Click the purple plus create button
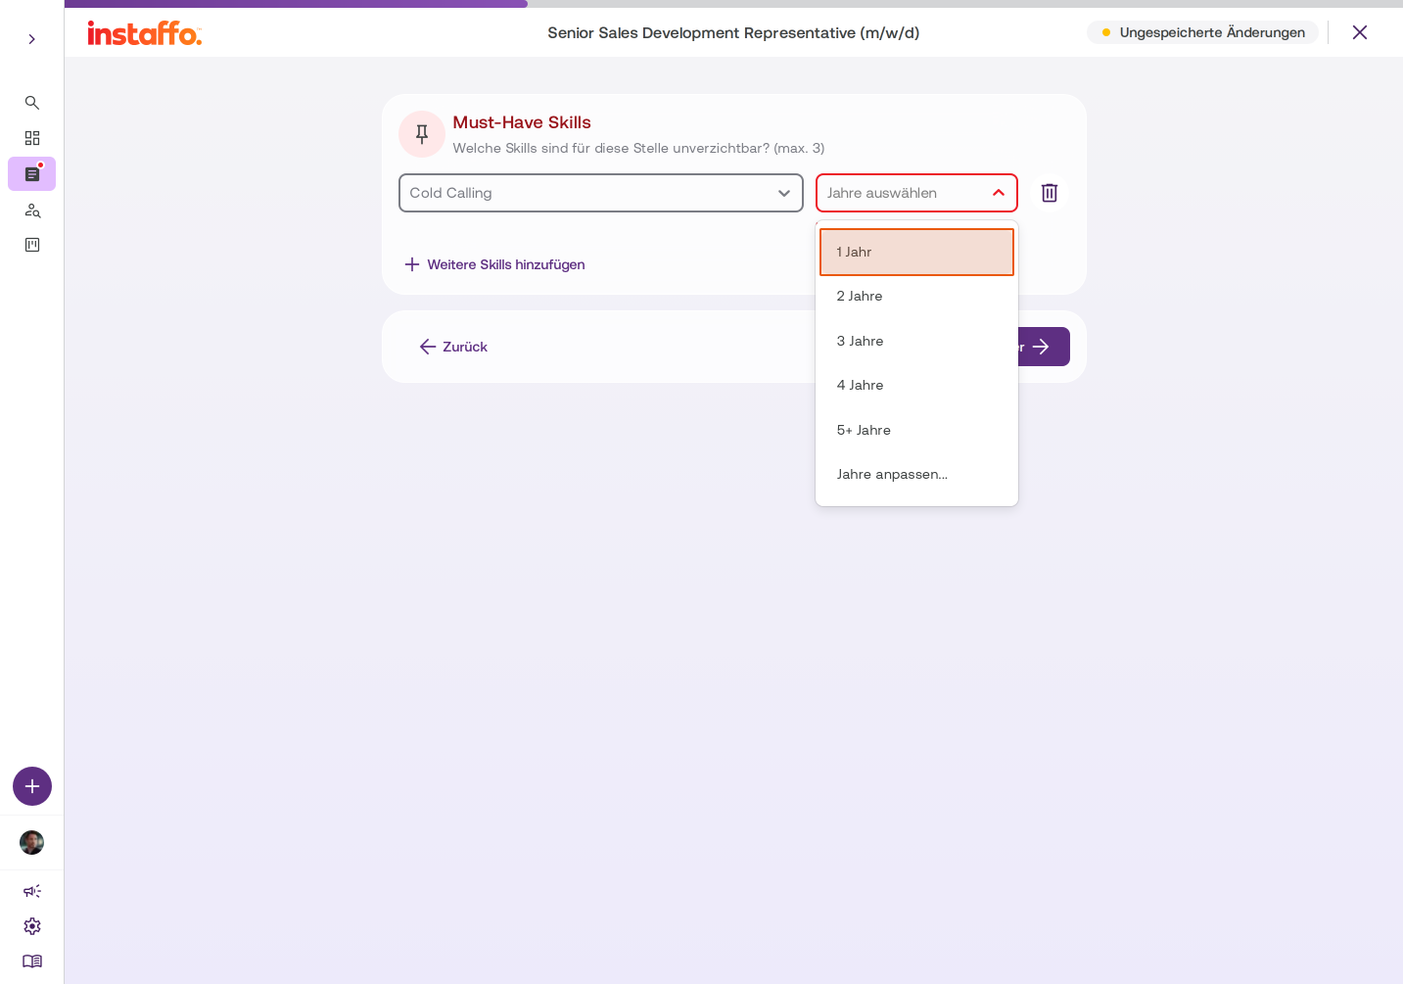Screen dimensions: 1403x984 [32, 786]
